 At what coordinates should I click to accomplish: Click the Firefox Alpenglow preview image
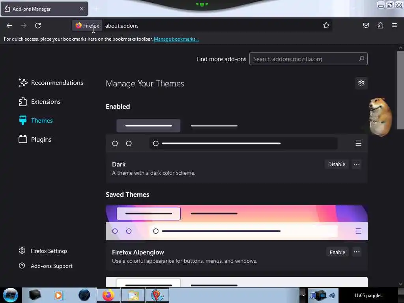pos(237,223)
